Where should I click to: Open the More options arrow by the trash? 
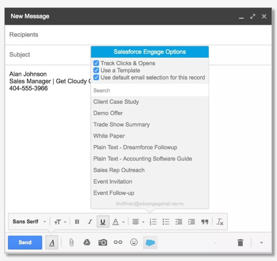tap(261, 243)
